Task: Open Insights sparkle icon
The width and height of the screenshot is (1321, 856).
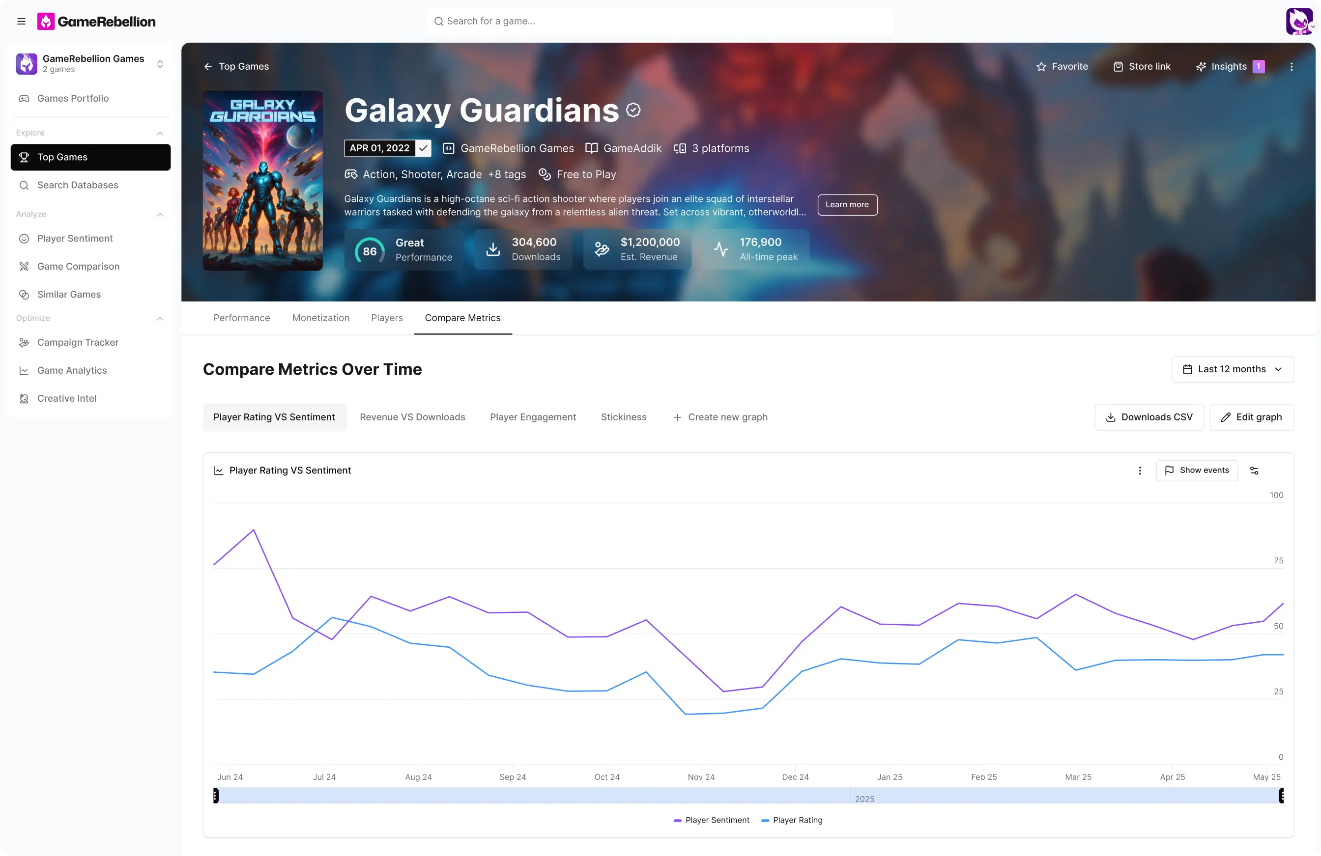Action: 1201,67
